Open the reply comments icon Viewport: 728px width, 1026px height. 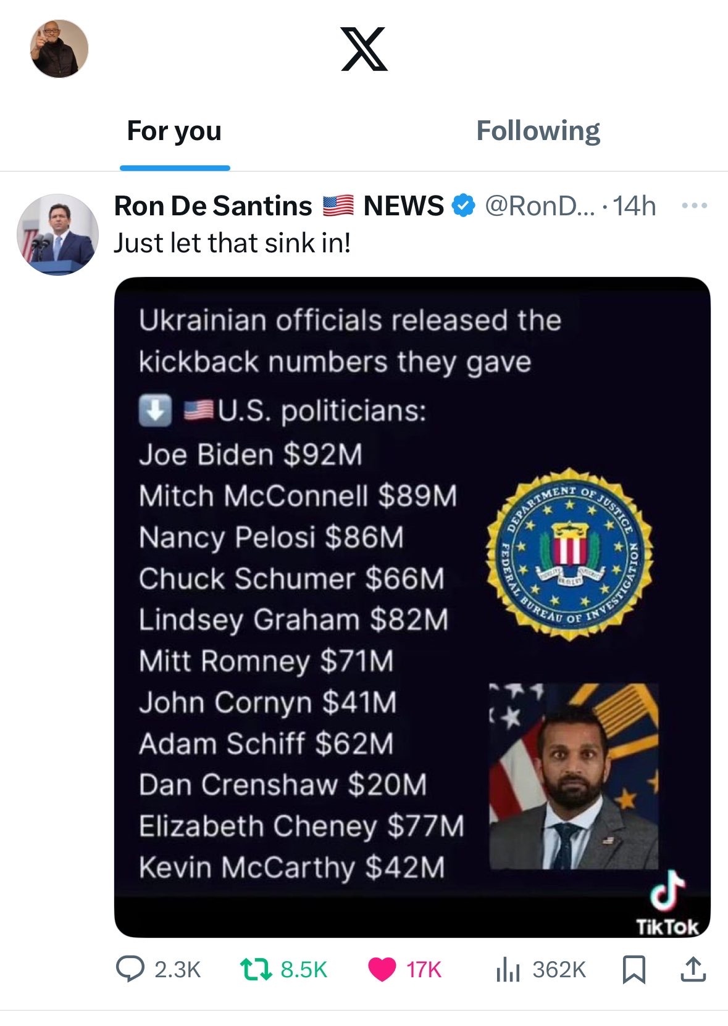(130, 969)
